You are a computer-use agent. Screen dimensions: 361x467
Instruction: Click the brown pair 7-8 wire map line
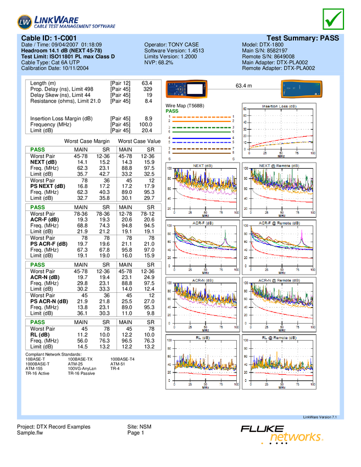[201, 151]
